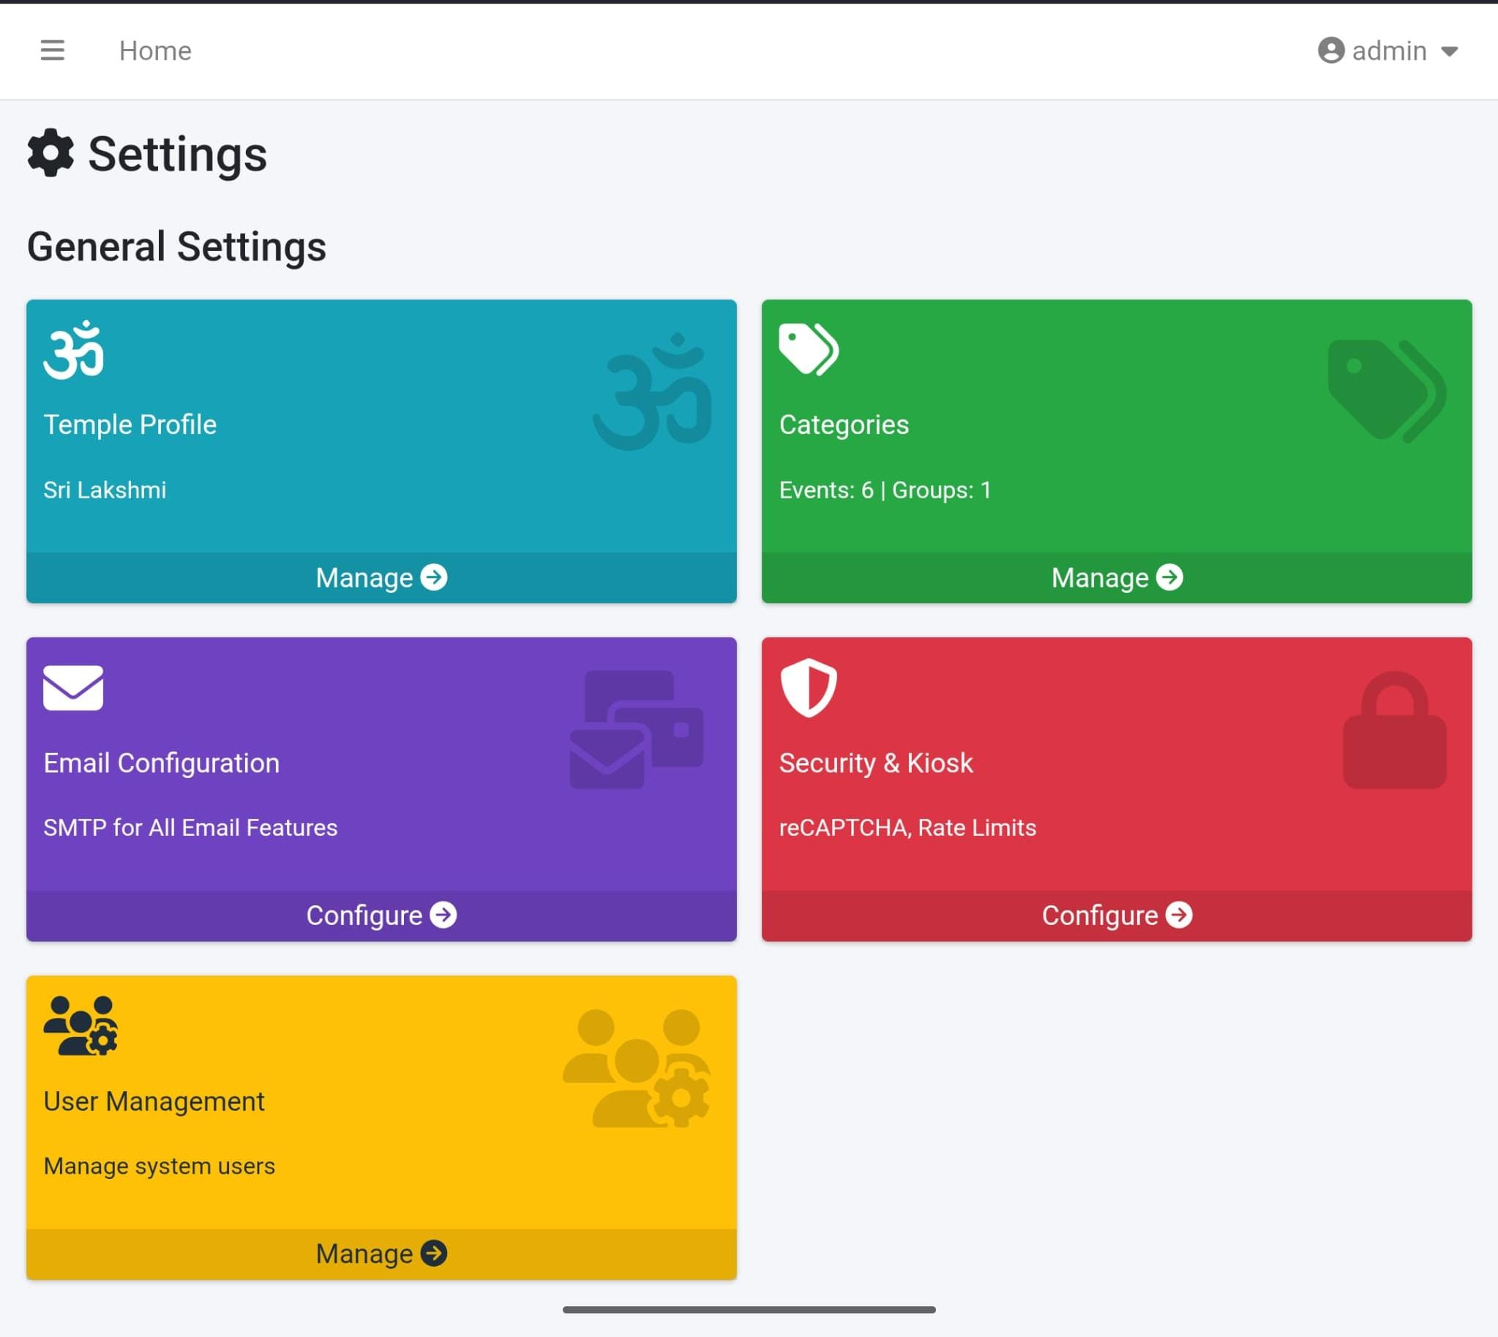The height and width of the screenshot is (1337, 1498).
Task: Open the hamburger navigation menu
Action: [x=52, y=50]
